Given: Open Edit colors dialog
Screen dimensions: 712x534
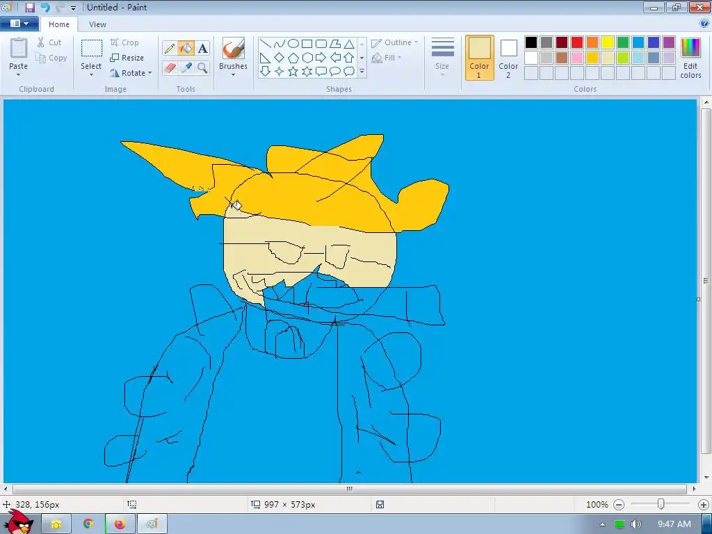Looking at the screenshot, I should tap(690, 58).
